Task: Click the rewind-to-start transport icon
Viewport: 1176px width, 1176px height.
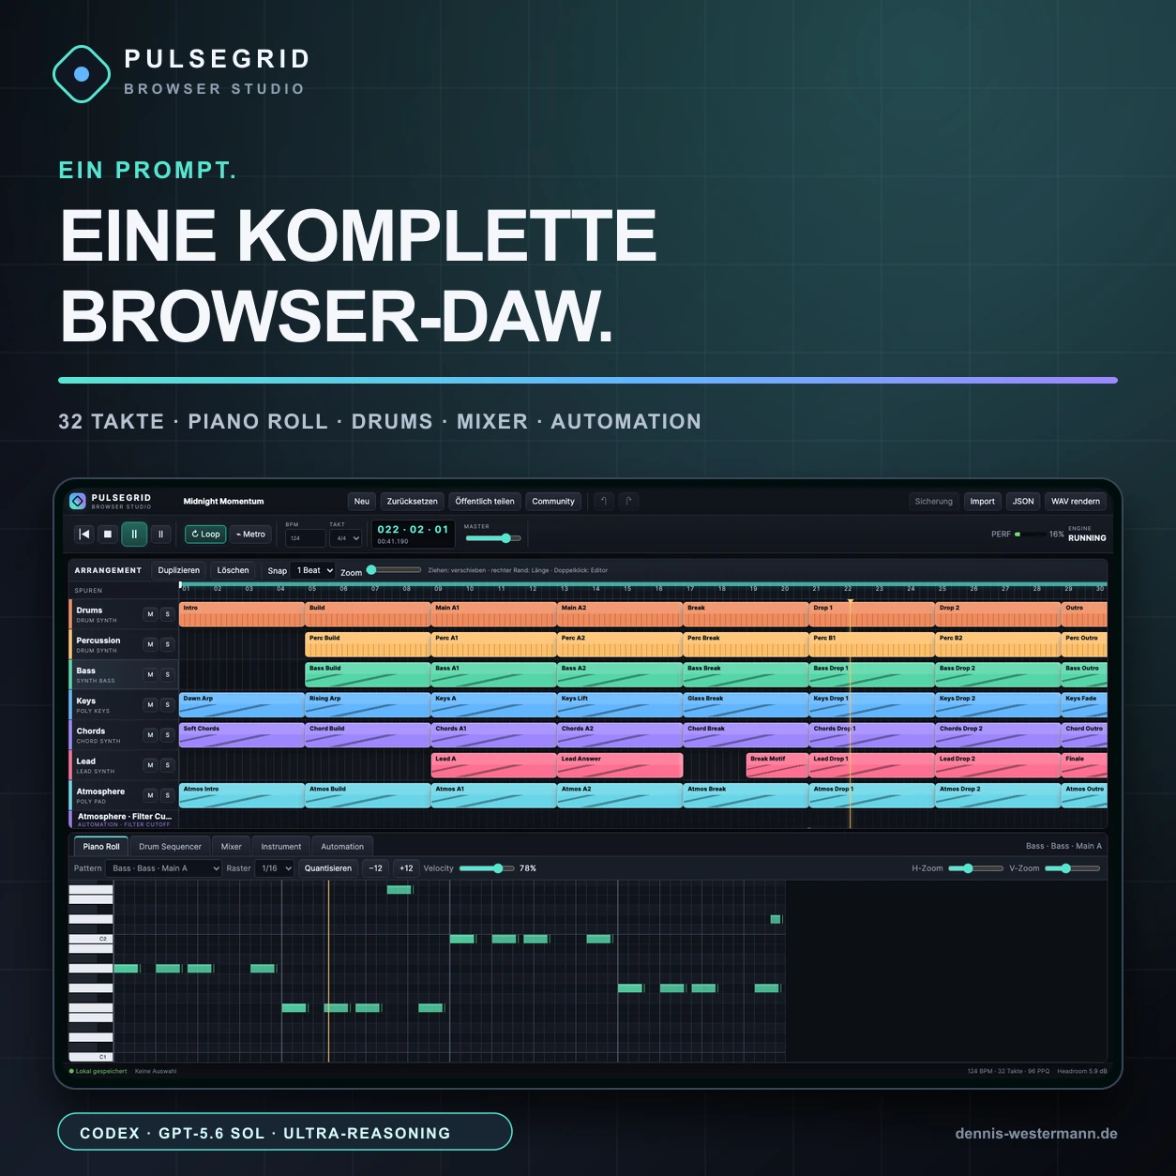Action: pyautogui.click(x=84, y=534)
